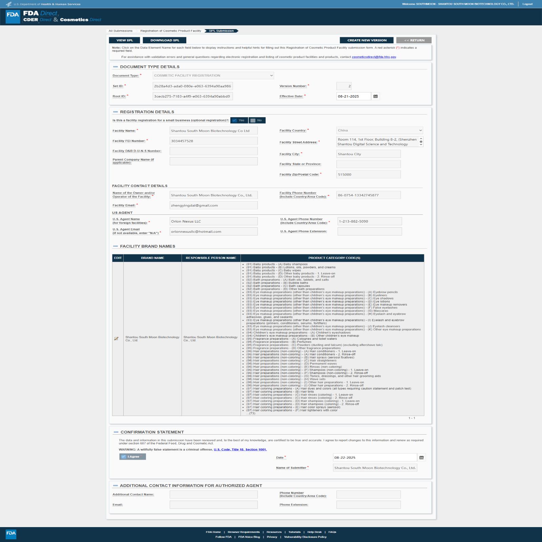
Task: Toggle the I Agree checkbox
Action: (x=132, y=457)
